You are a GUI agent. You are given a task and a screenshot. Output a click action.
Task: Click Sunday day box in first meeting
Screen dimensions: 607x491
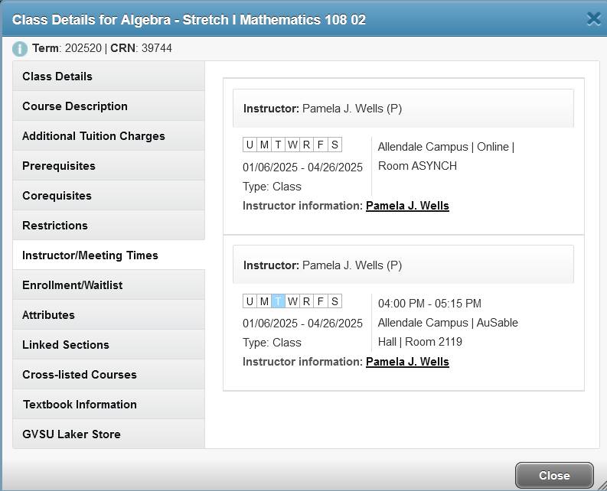[250, 145]
